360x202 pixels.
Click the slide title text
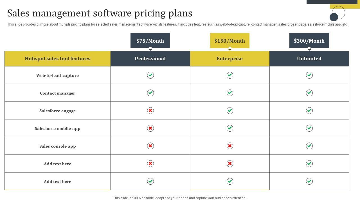click(100, 13)
